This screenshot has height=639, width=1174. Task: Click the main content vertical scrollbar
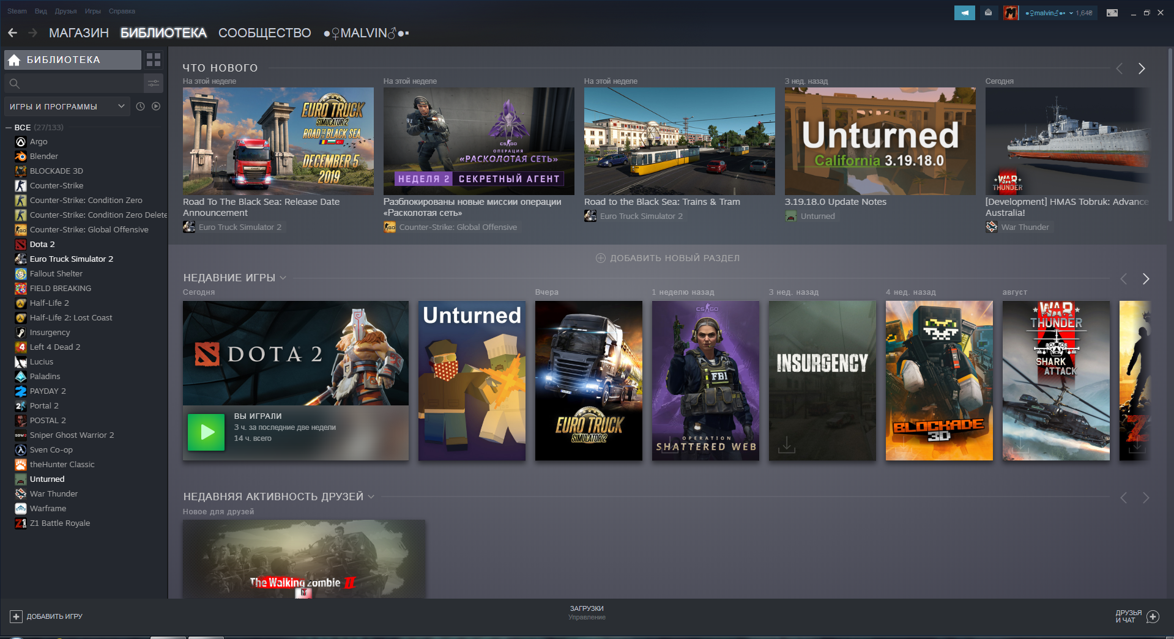pyautogui.click(x=1170, y=135)
